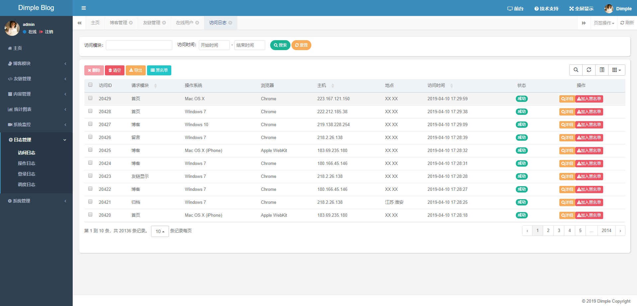This screenshot has height=306, width=637.
Task: Click 加入黑名单 for row 20428
Action: pos(589,112)
